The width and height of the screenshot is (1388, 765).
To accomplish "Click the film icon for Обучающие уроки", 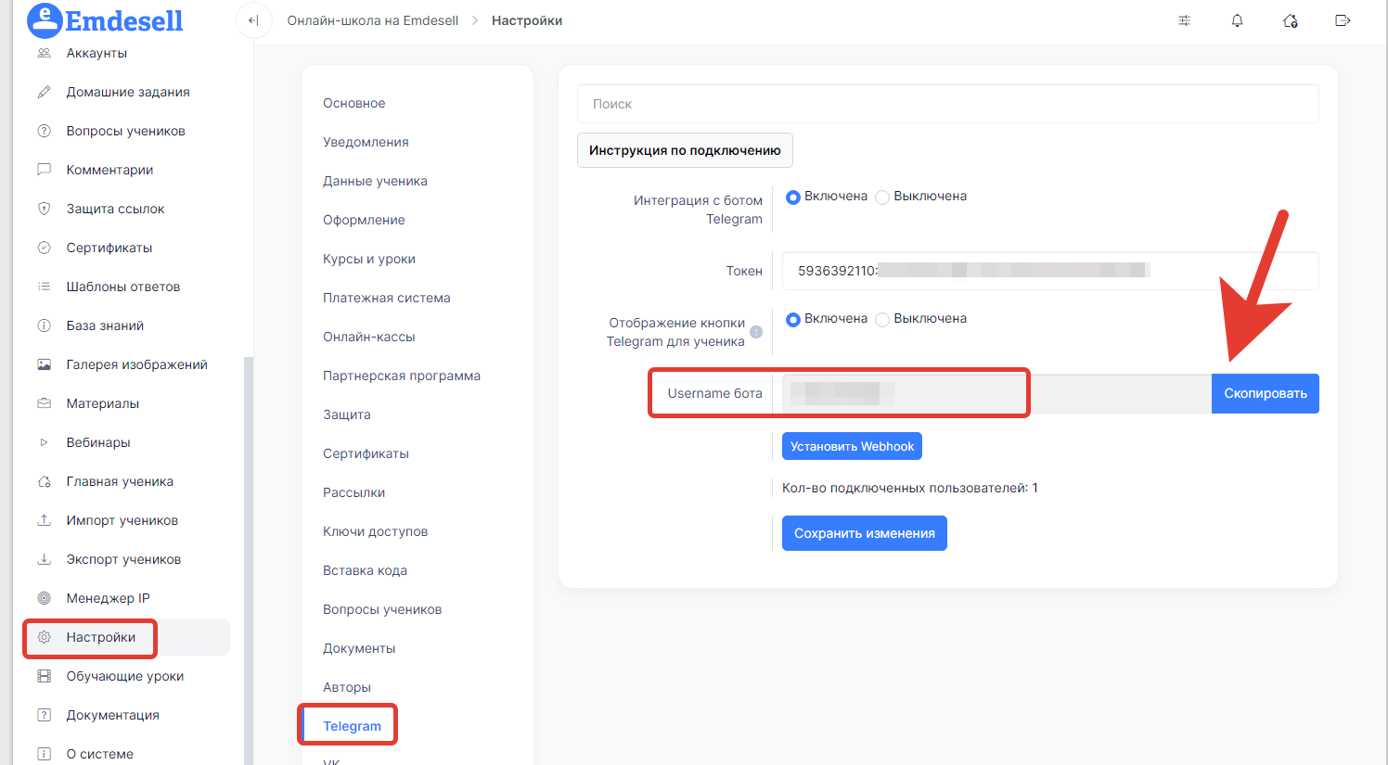I will pos(44,676).
